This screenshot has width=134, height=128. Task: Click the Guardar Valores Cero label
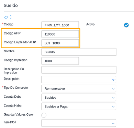18,114
